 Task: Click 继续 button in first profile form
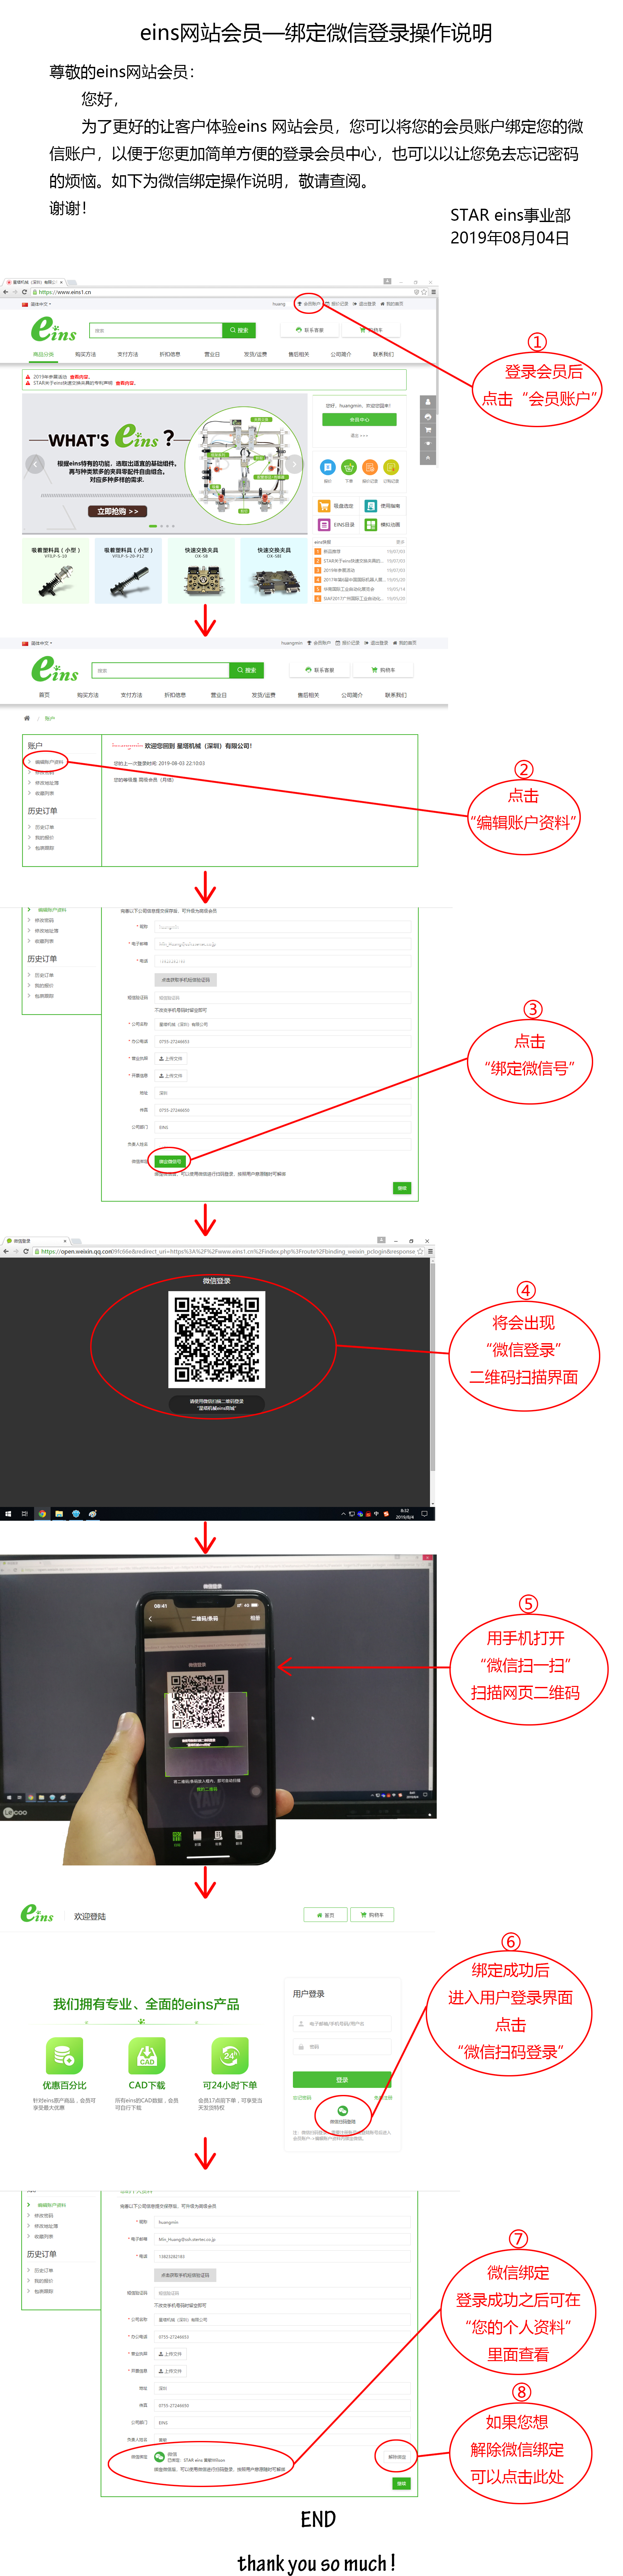[402, 1188]
